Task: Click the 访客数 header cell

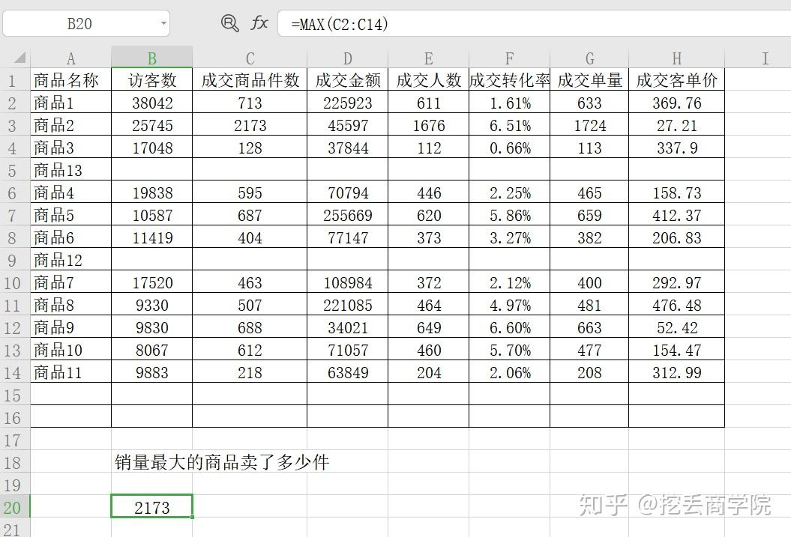Action: 152,79
